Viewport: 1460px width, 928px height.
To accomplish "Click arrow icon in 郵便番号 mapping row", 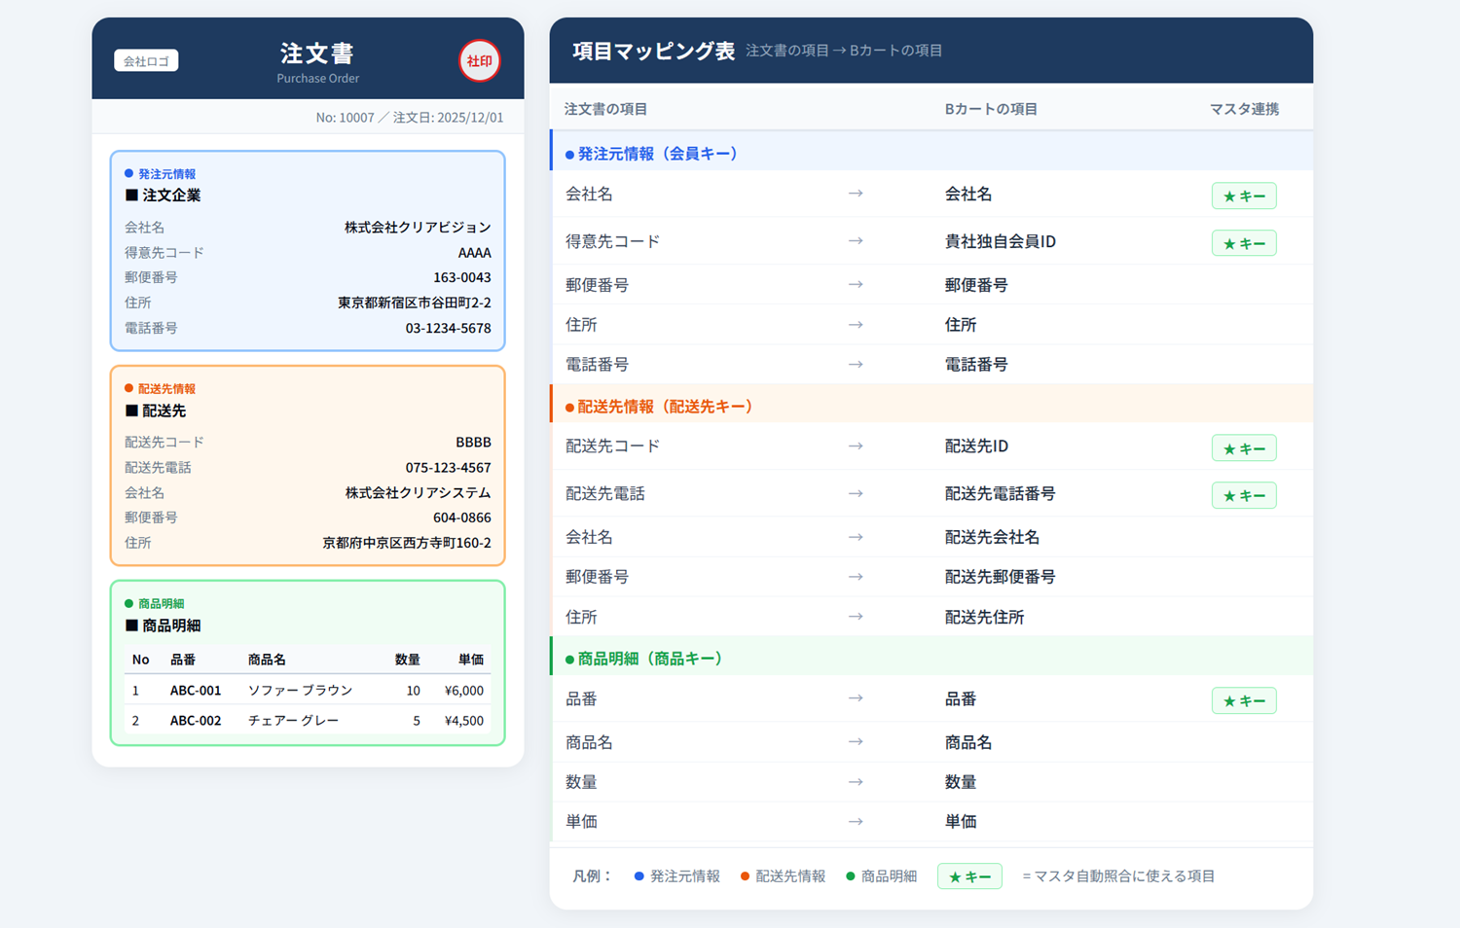I will (855, 285).
